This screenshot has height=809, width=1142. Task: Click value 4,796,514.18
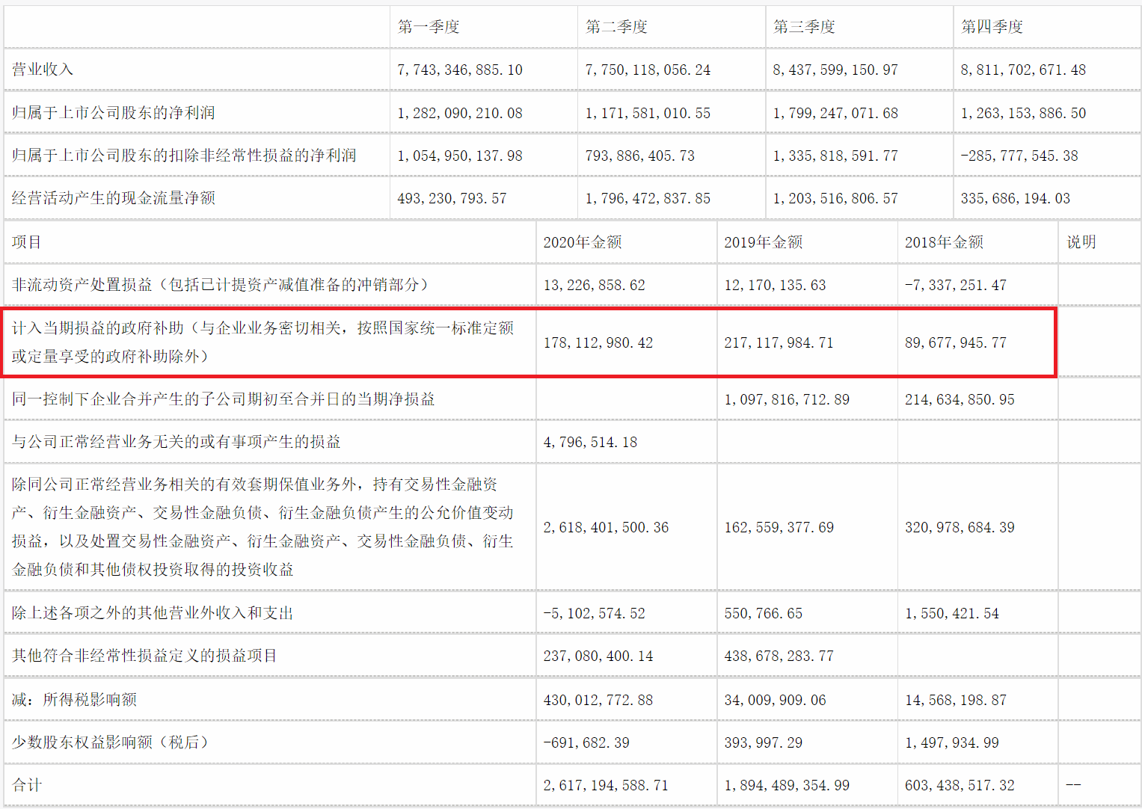(591, 442)
